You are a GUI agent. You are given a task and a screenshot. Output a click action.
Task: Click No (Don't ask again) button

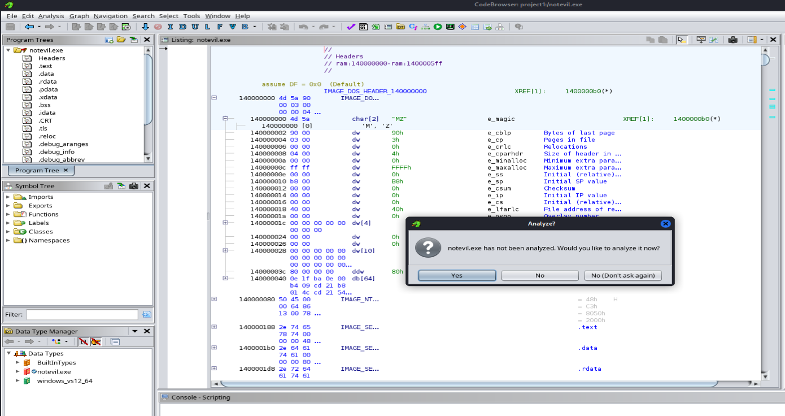click(623, 275)
